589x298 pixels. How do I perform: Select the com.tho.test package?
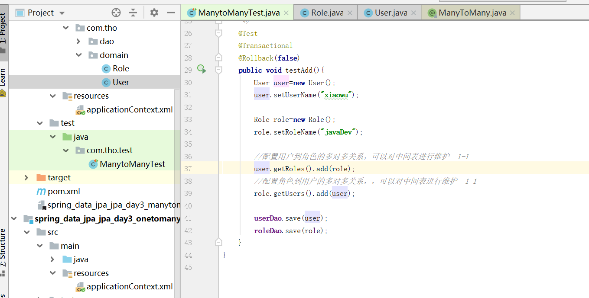click(x=104, y=150)
